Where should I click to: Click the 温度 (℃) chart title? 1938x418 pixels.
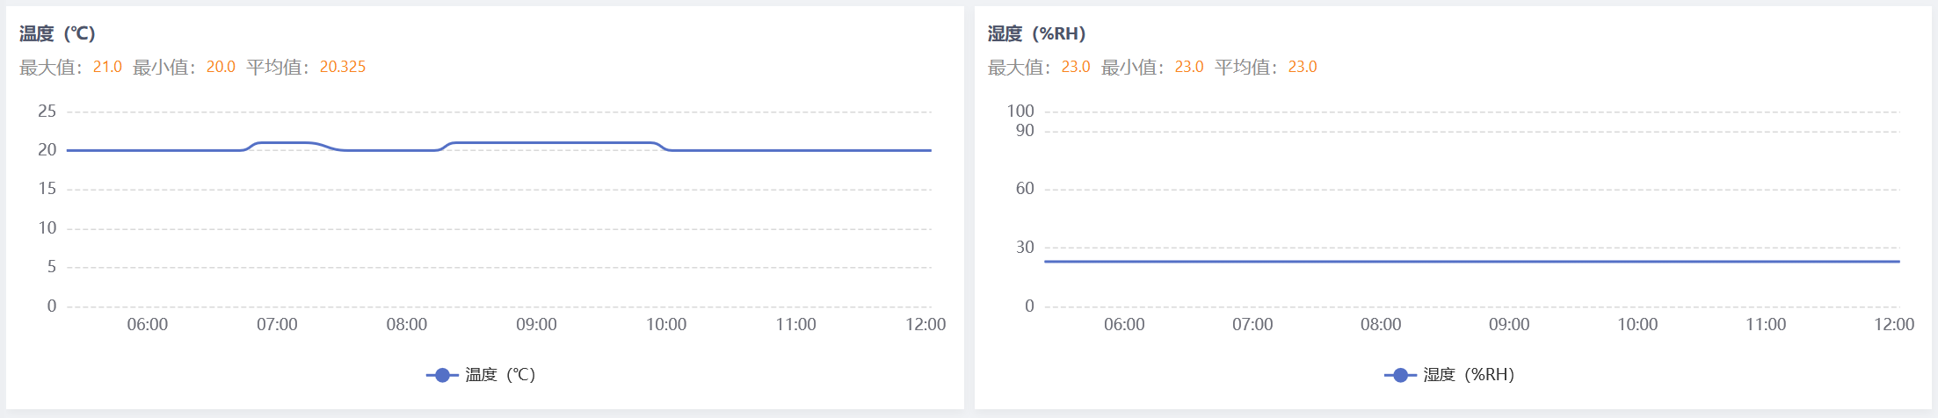pos(57,33)
